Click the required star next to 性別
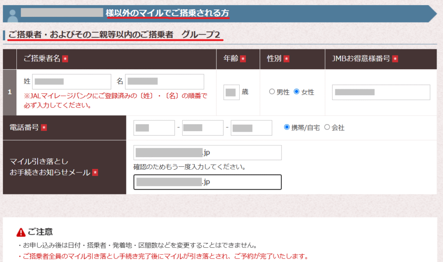443x262 pixels. [x=286, y=59]
